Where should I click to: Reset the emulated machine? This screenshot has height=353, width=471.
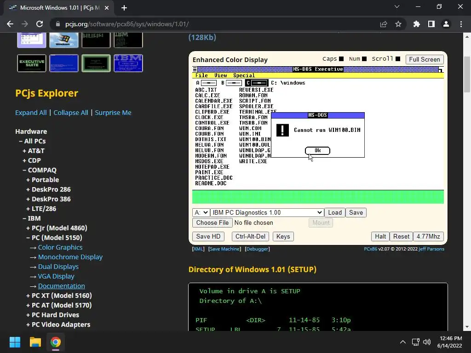tap(401, 237)
